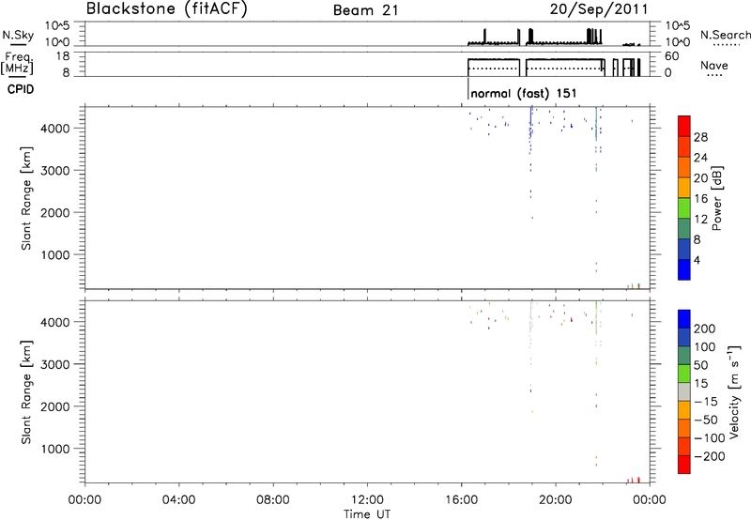Click the 'Velocity [m s-1]' color bar label
The width and height of the screenshot is (751, 520).
[x=733, y=391]
